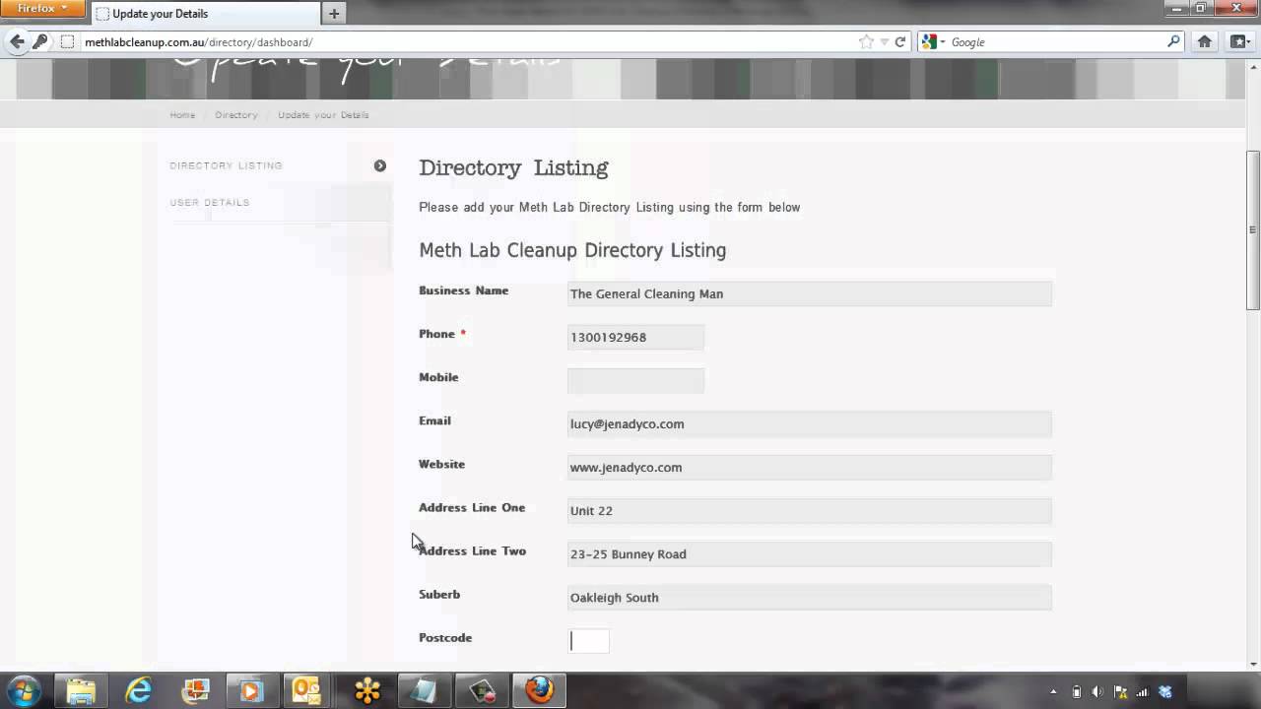
Task: Go back with the browser back arrow
Action: point(17,41)
